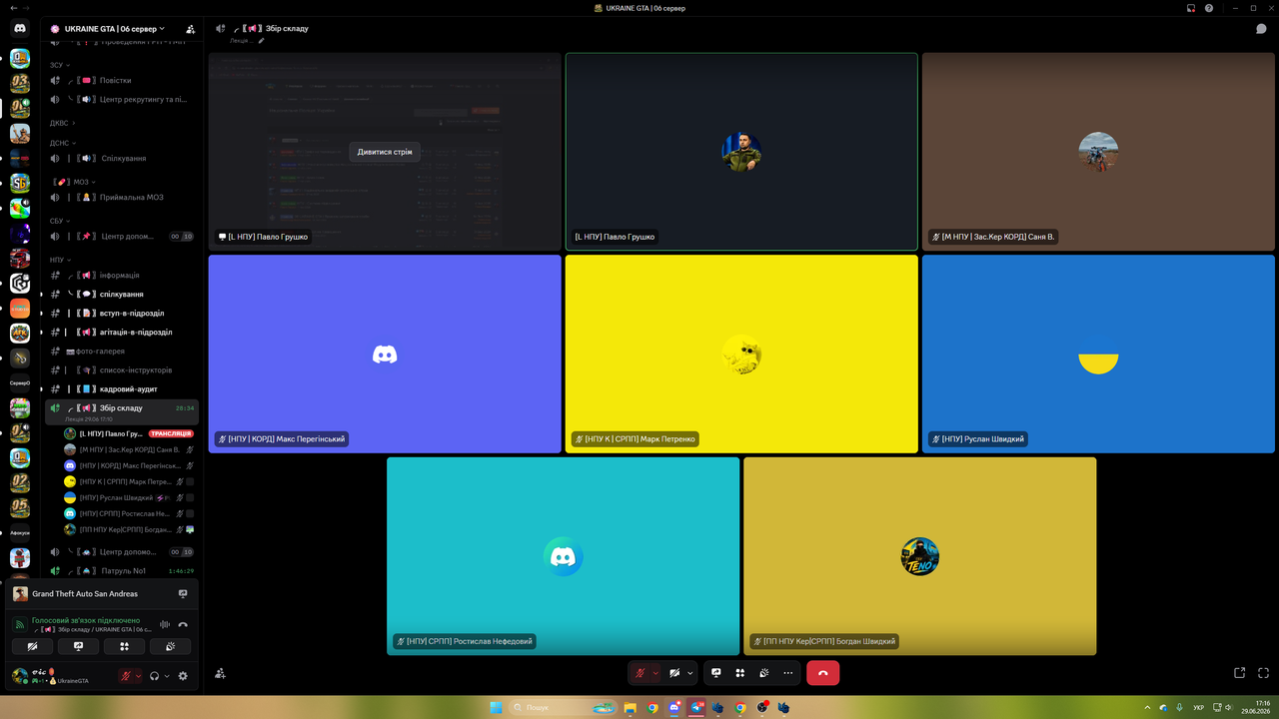Join the Повістки voice channel
Viewport: 1279px width, 719px height.
tap(122, 80)
